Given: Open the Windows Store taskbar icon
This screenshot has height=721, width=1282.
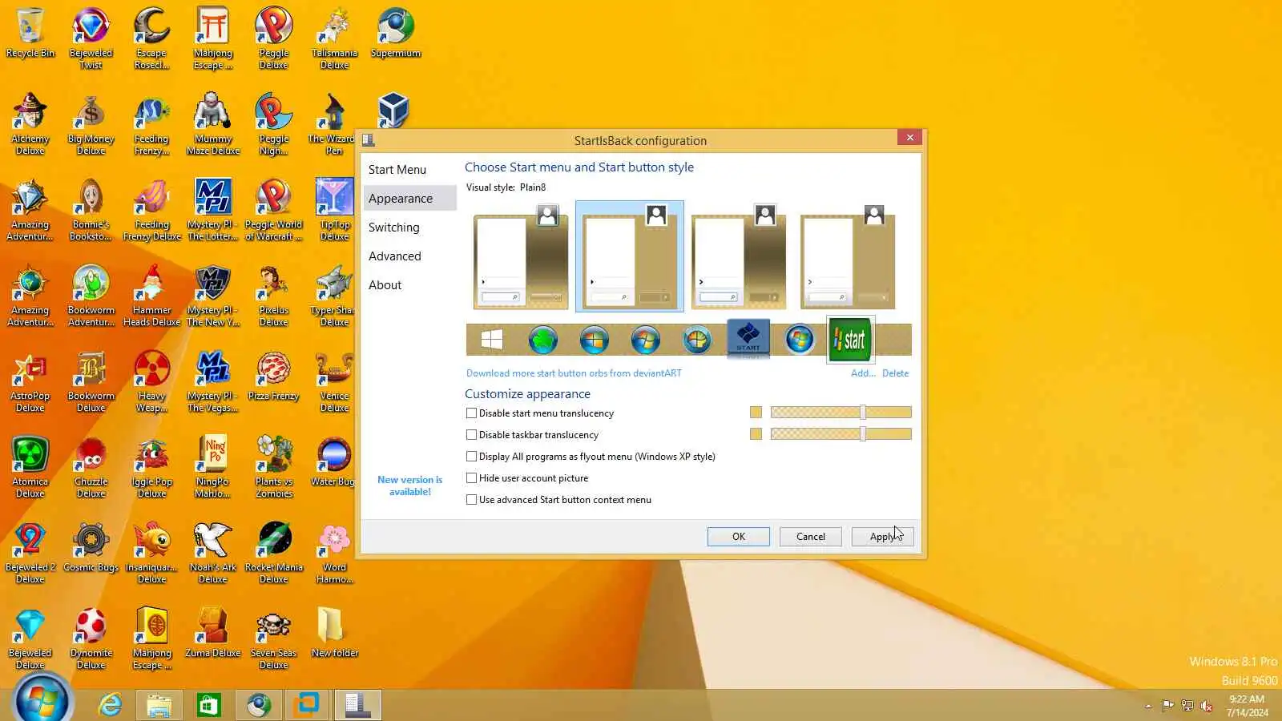Looking at the screenshot, I should (208, 705).
